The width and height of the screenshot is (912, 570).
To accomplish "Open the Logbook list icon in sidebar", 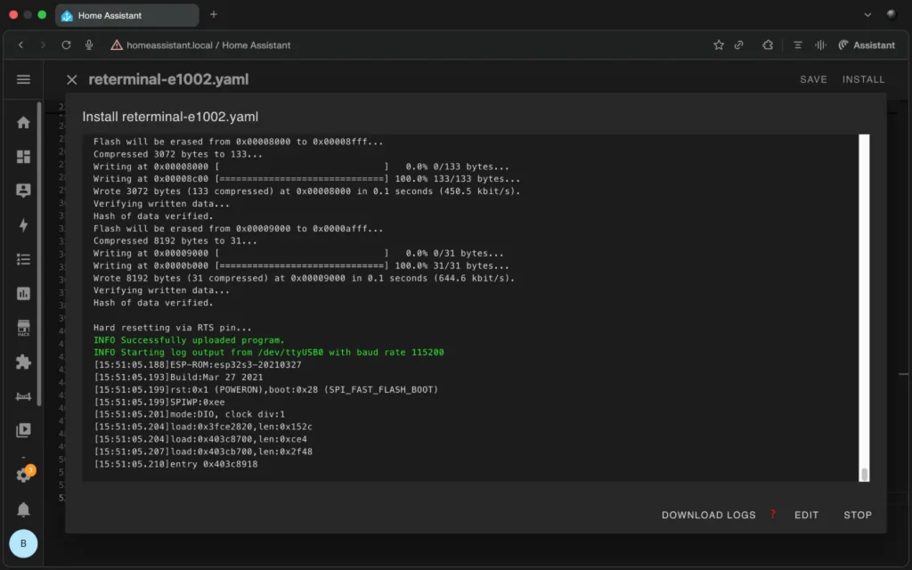I will pyautogui.click(x=23, y=259).
